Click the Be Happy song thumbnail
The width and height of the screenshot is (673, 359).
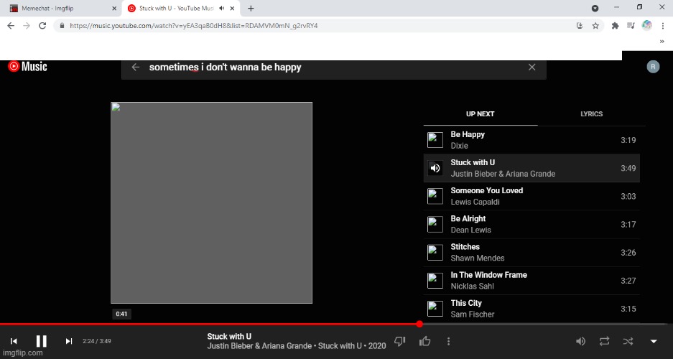coord(435,140)
